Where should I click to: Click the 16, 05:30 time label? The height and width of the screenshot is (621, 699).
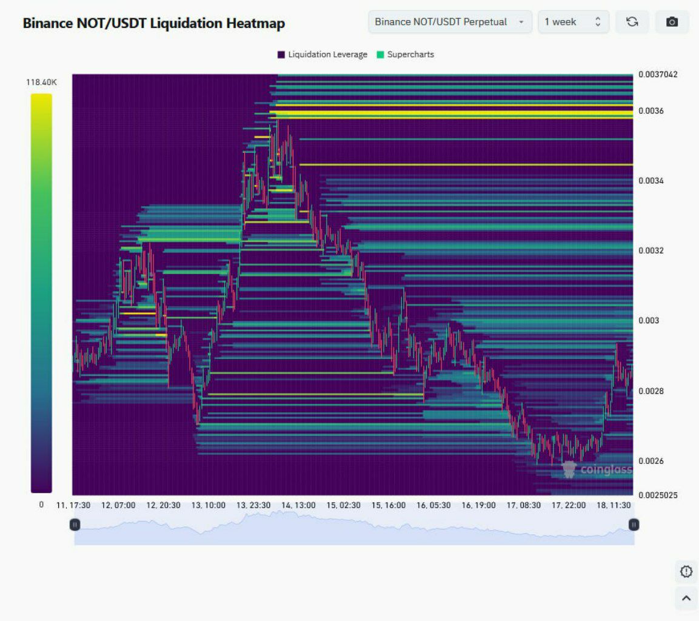point(433,505)
